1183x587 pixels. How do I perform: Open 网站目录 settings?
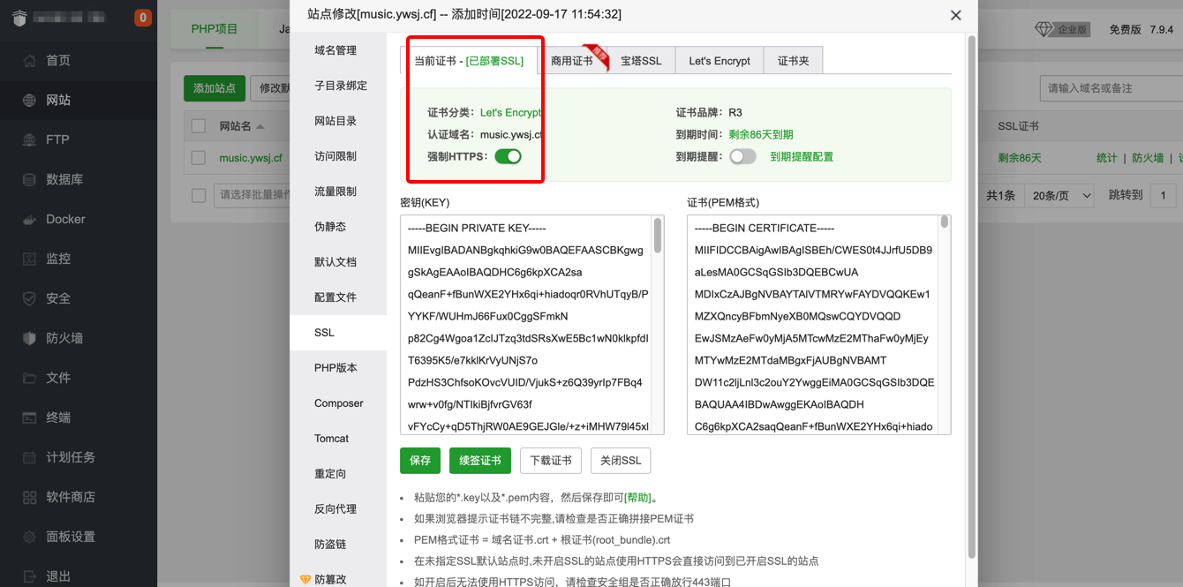coord(338,121)
